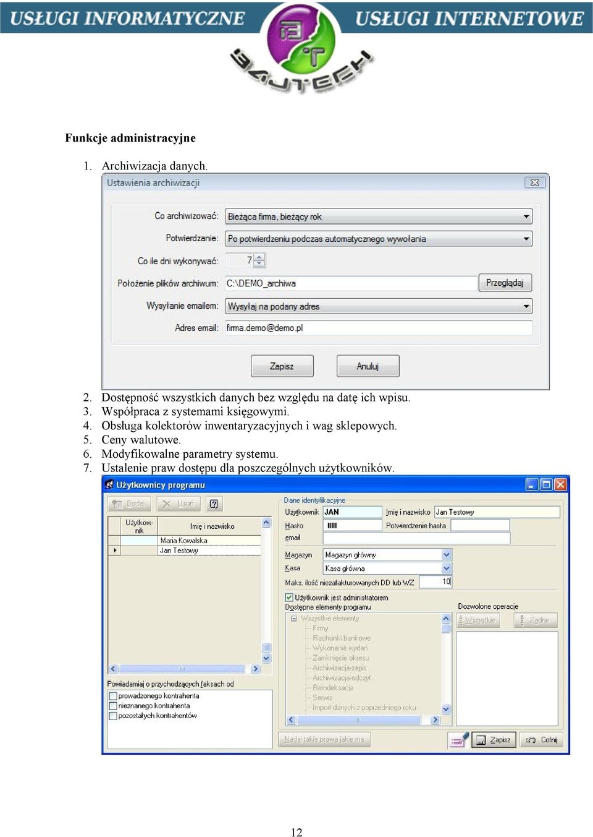Select Firmy in the elements tree
Image resolution: width=593 pixels, height=837 pixels.
pyautogui.click(x=321, y=628)
